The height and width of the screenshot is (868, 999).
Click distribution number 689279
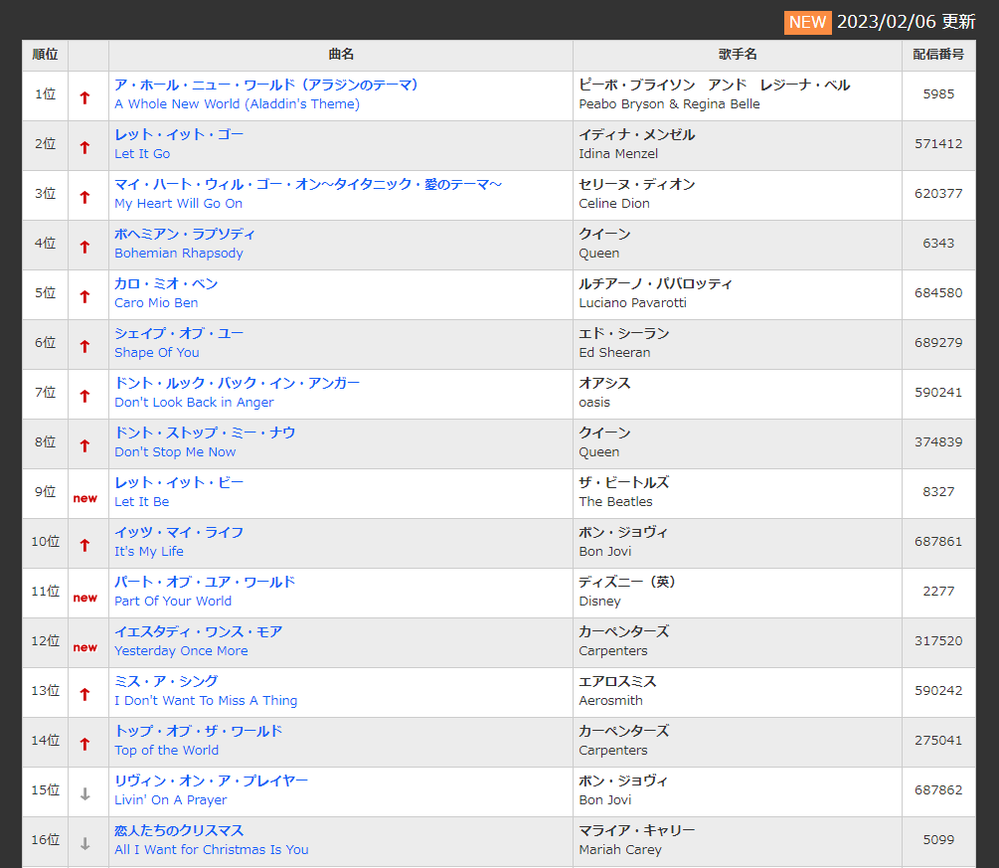(x=938, y=343)
